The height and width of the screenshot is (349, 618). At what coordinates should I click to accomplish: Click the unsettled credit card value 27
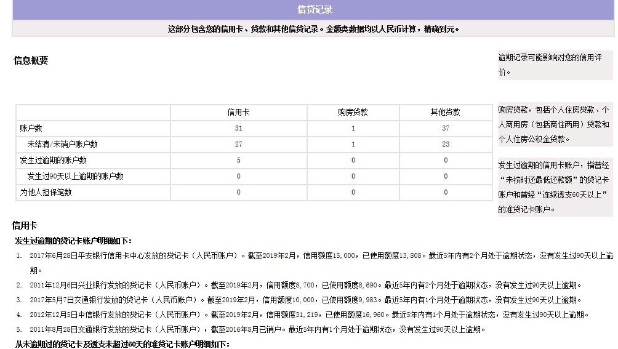coord(238,144)
